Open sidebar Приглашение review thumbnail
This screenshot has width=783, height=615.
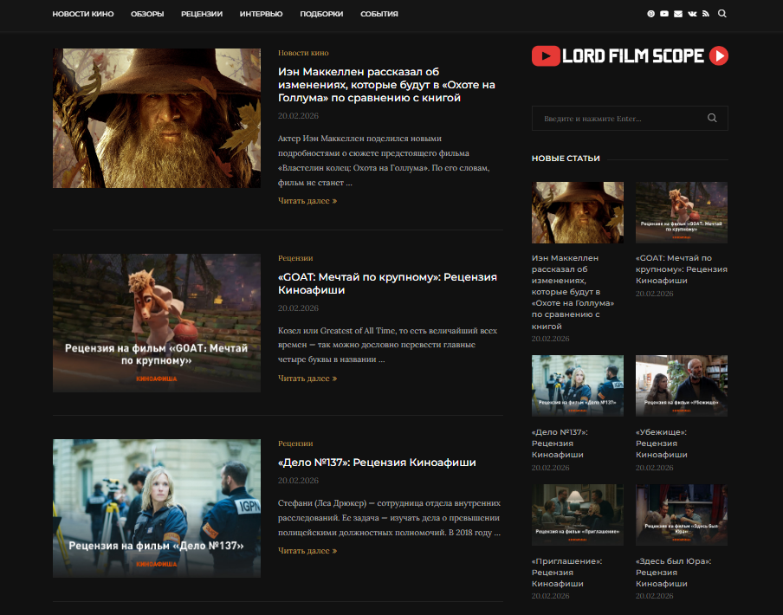tap(578, 515)
